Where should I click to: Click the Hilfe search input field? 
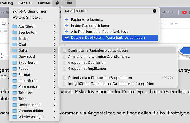[x=107, y=11]
